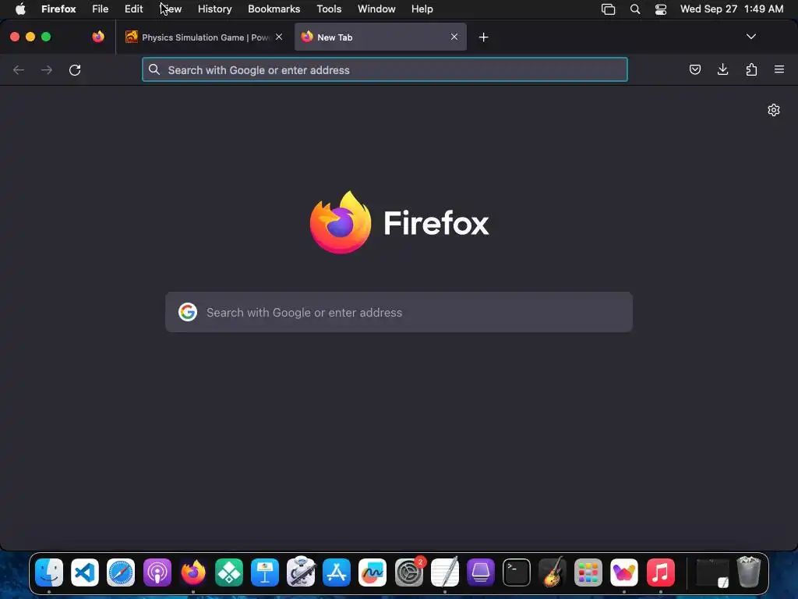798x599 pixels.
Task: Open Finder from the dock
Action: click(x=49, y=572)
